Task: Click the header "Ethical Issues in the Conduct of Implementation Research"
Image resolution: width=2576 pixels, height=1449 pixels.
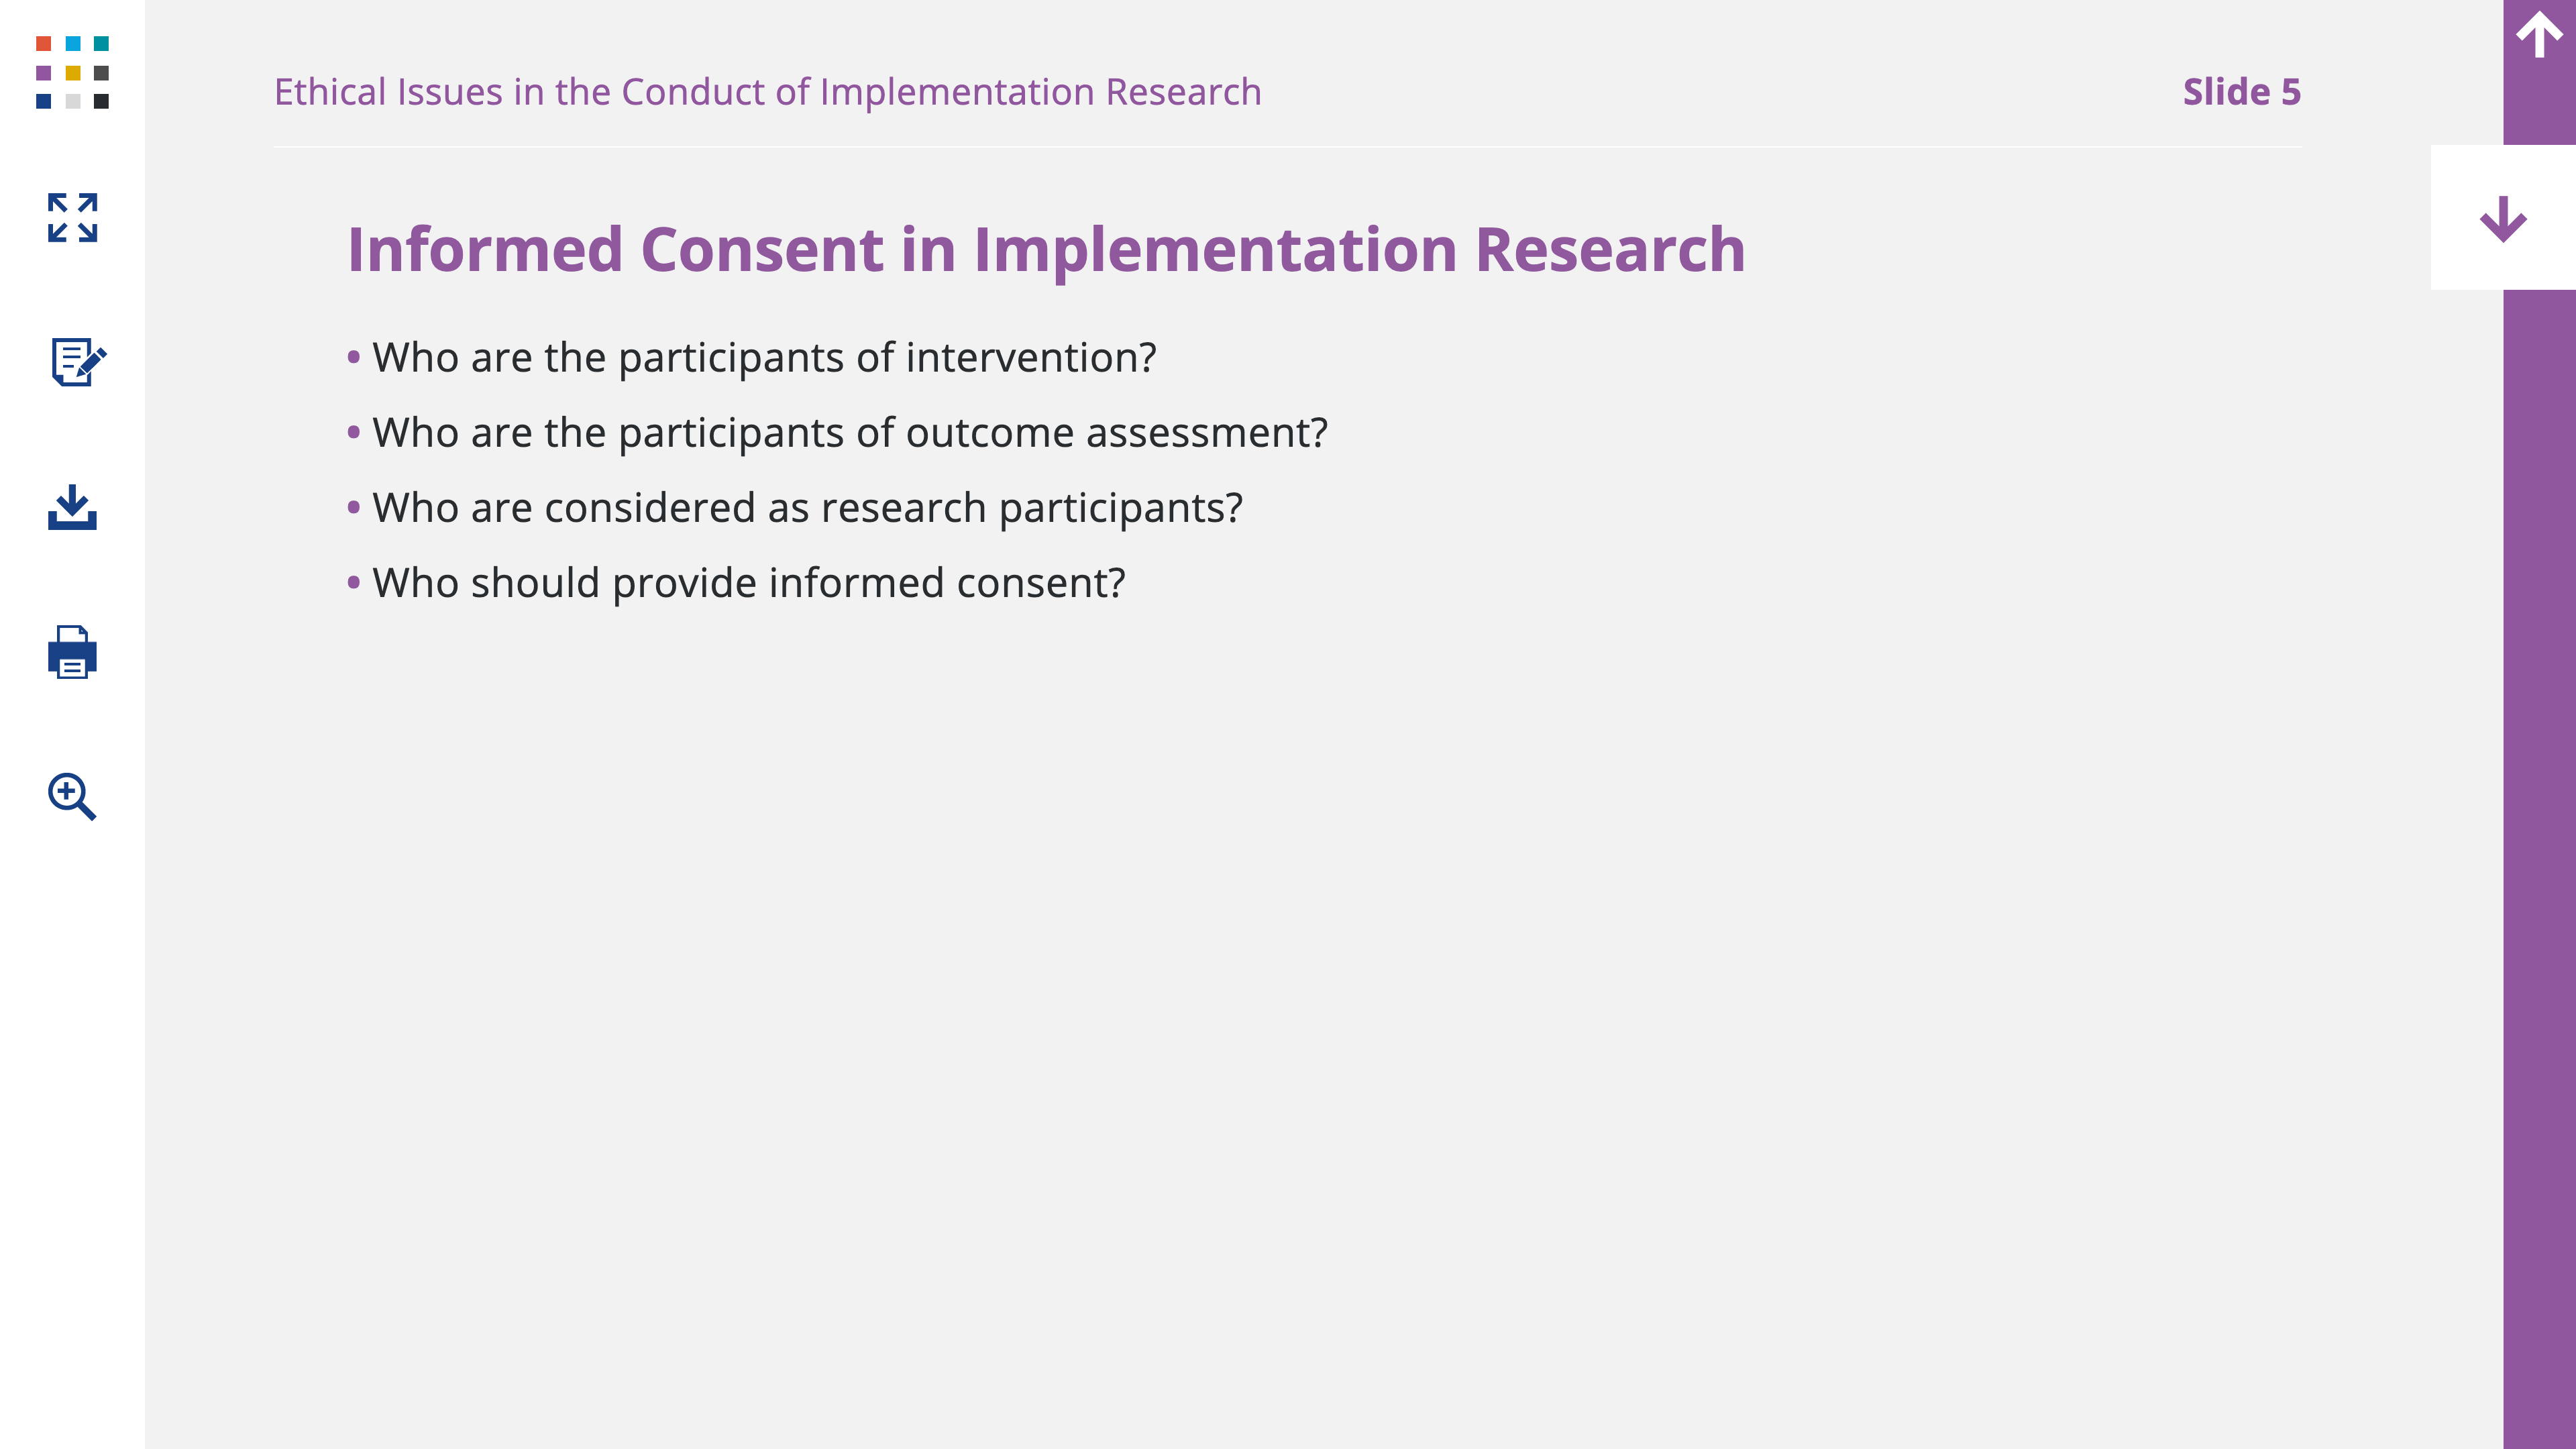Action: click(x=767, y=92)
